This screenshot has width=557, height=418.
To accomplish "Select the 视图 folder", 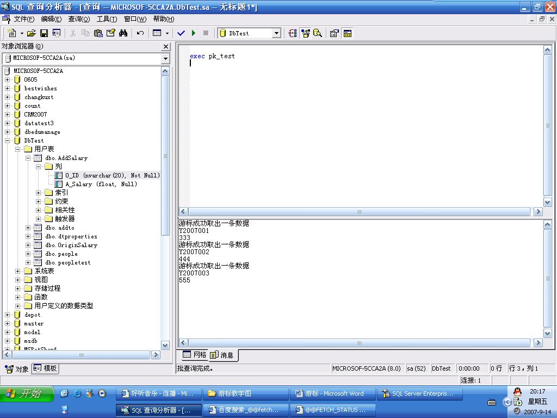I will [x=41, y=280].
